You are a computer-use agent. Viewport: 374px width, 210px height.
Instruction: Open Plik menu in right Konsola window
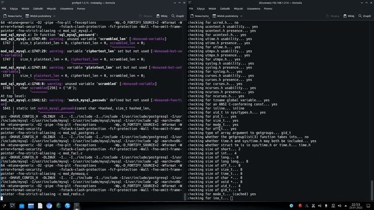[191, 9]
